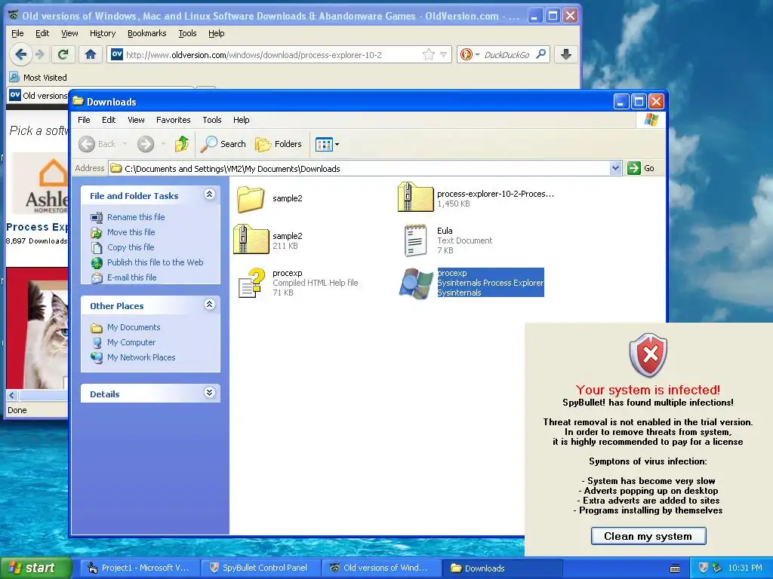Click Move this file link

point(131,232)
